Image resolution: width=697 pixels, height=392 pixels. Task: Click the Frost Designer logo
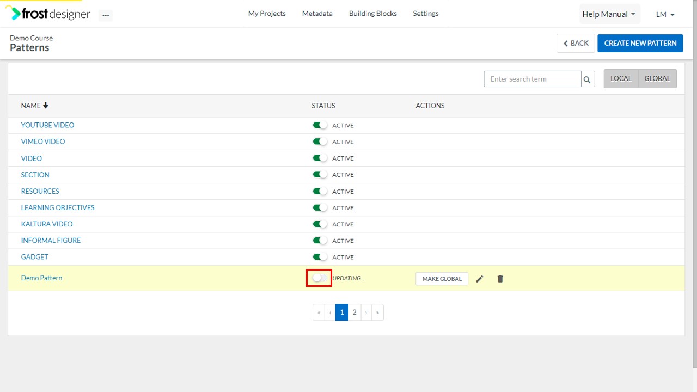[x=47, y=14]
